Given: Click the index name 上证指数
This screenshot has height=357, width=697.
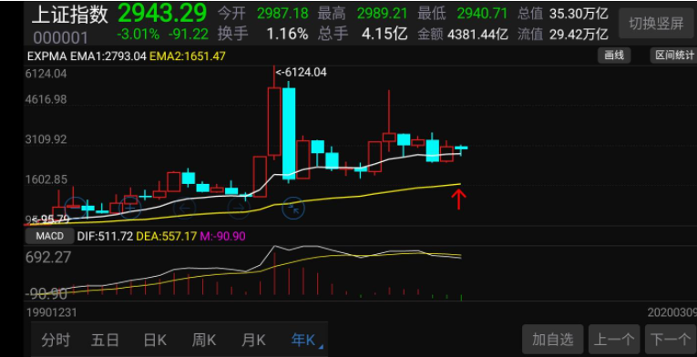Looking at the screenshot, I should point(70,15).
